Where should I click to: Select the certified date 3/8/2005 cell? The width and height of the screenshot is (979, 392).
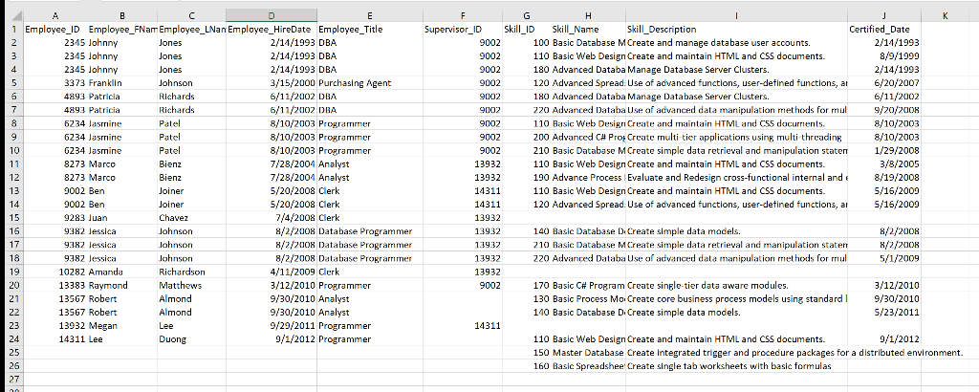pyautogui.click(x=884, y=164)
